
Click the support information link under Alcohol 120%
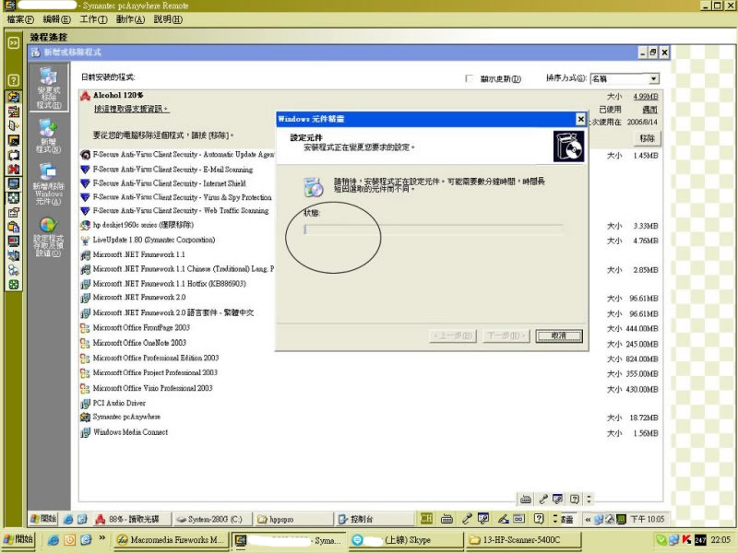pyautogui.click(x=131, y=109)
